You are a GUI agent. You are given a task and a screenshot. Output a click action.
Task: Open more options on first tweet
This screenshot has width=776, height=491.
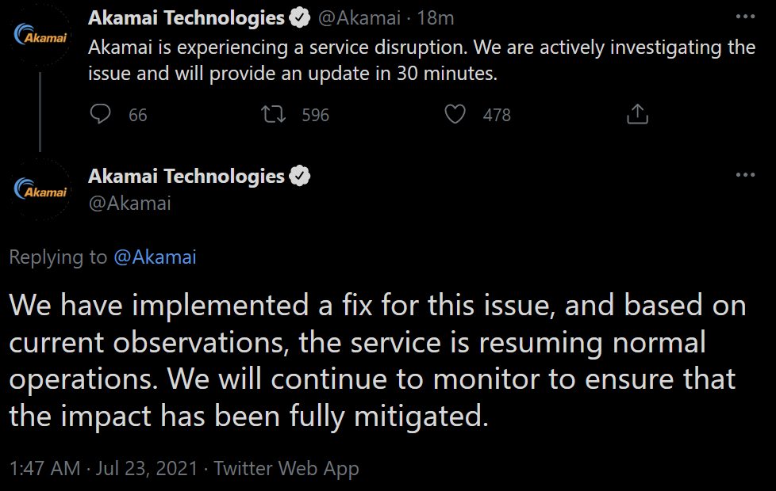pyautogui.click(x=745, y=17)
